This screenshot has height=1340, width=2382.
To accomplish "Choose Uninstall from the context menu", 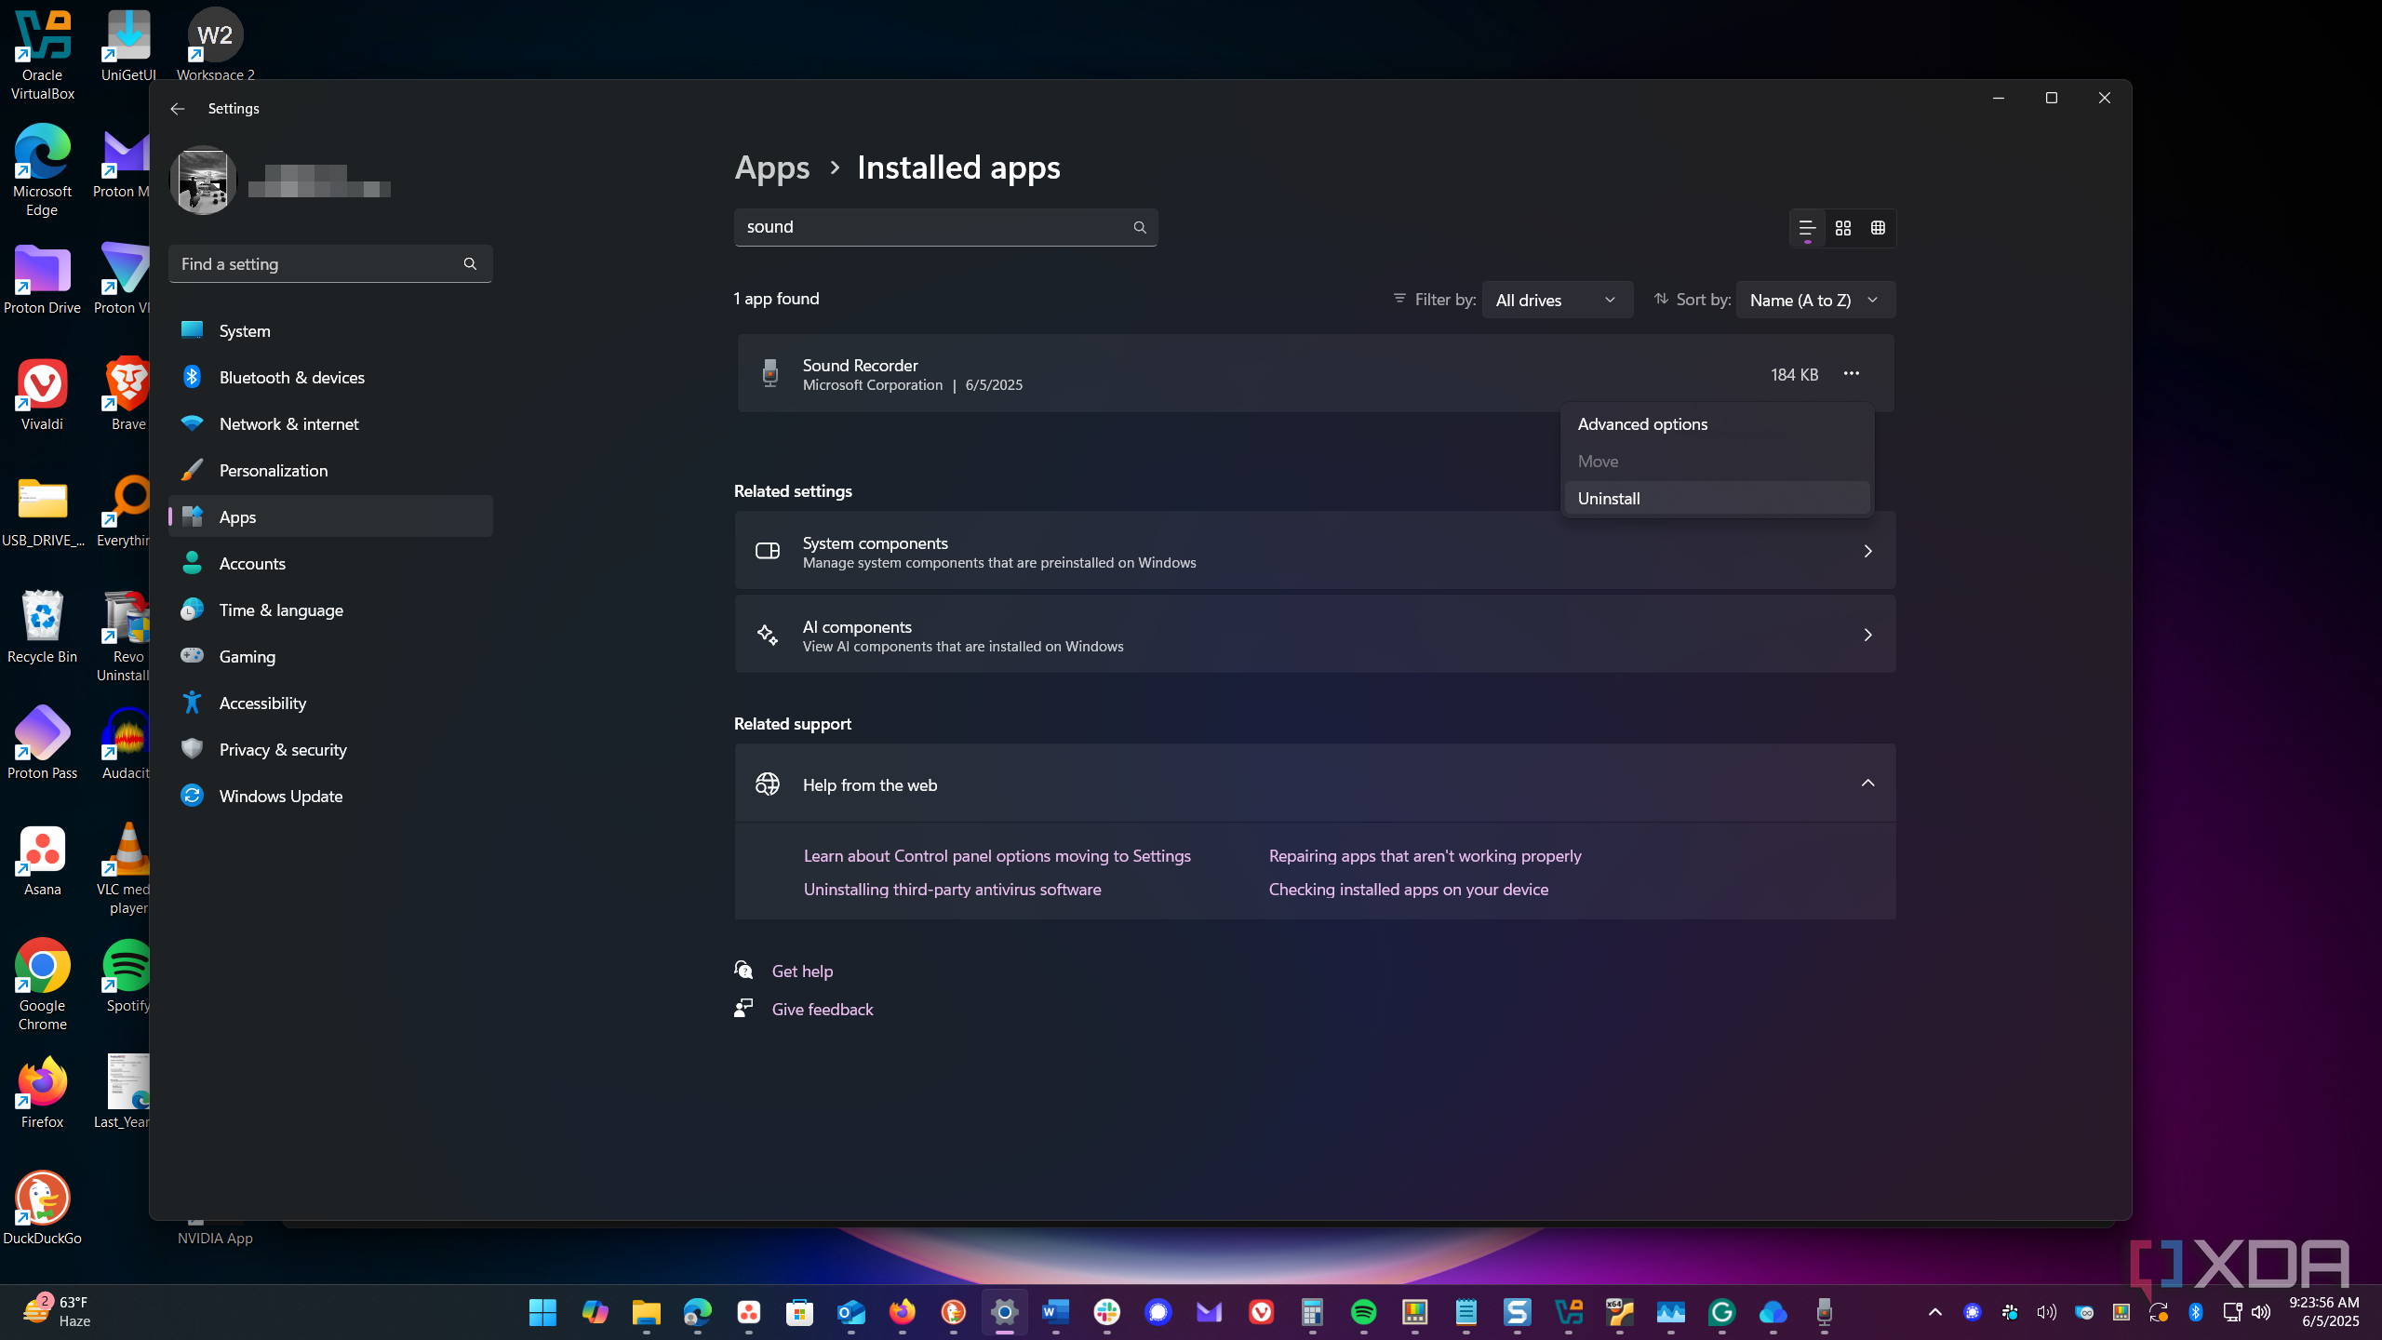I will [x=1717, y=499].
